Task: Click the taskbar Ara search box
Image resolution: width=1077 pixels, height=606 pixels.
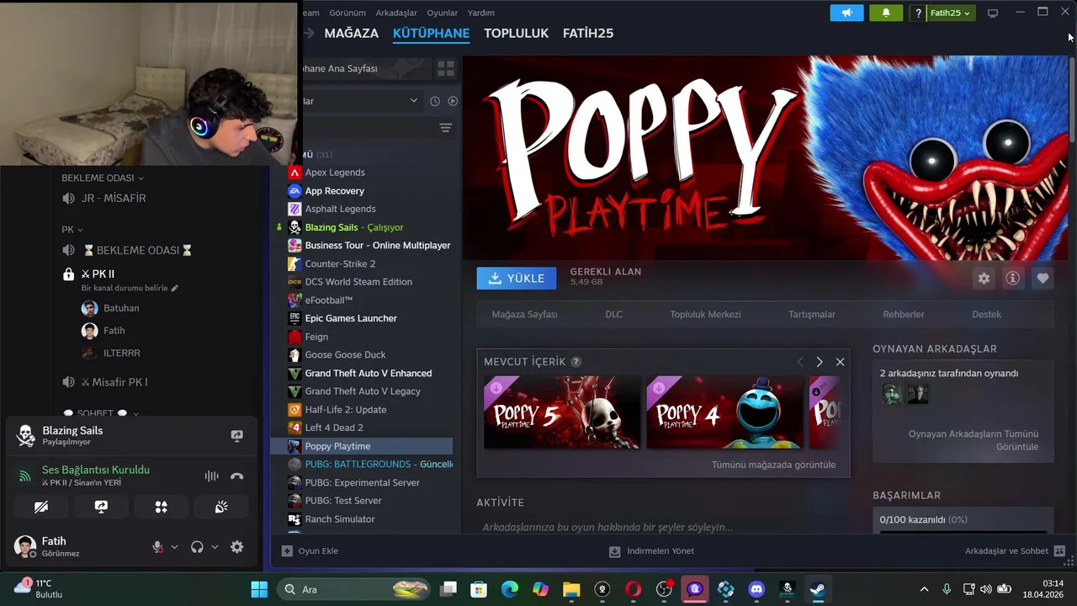Action: [x=354, y=589]
